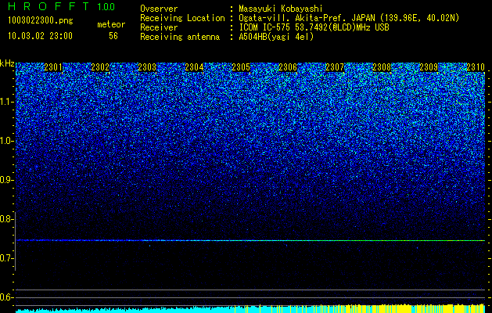492x313 pixels.
Task: Click antenna text A504HB(yagi 4el)
Action: point(276,37)
